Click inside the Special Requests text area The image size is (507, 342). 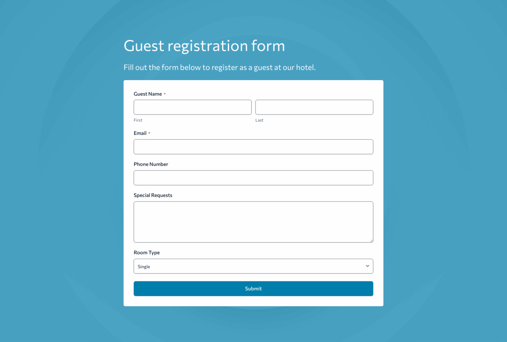point(253,222)
